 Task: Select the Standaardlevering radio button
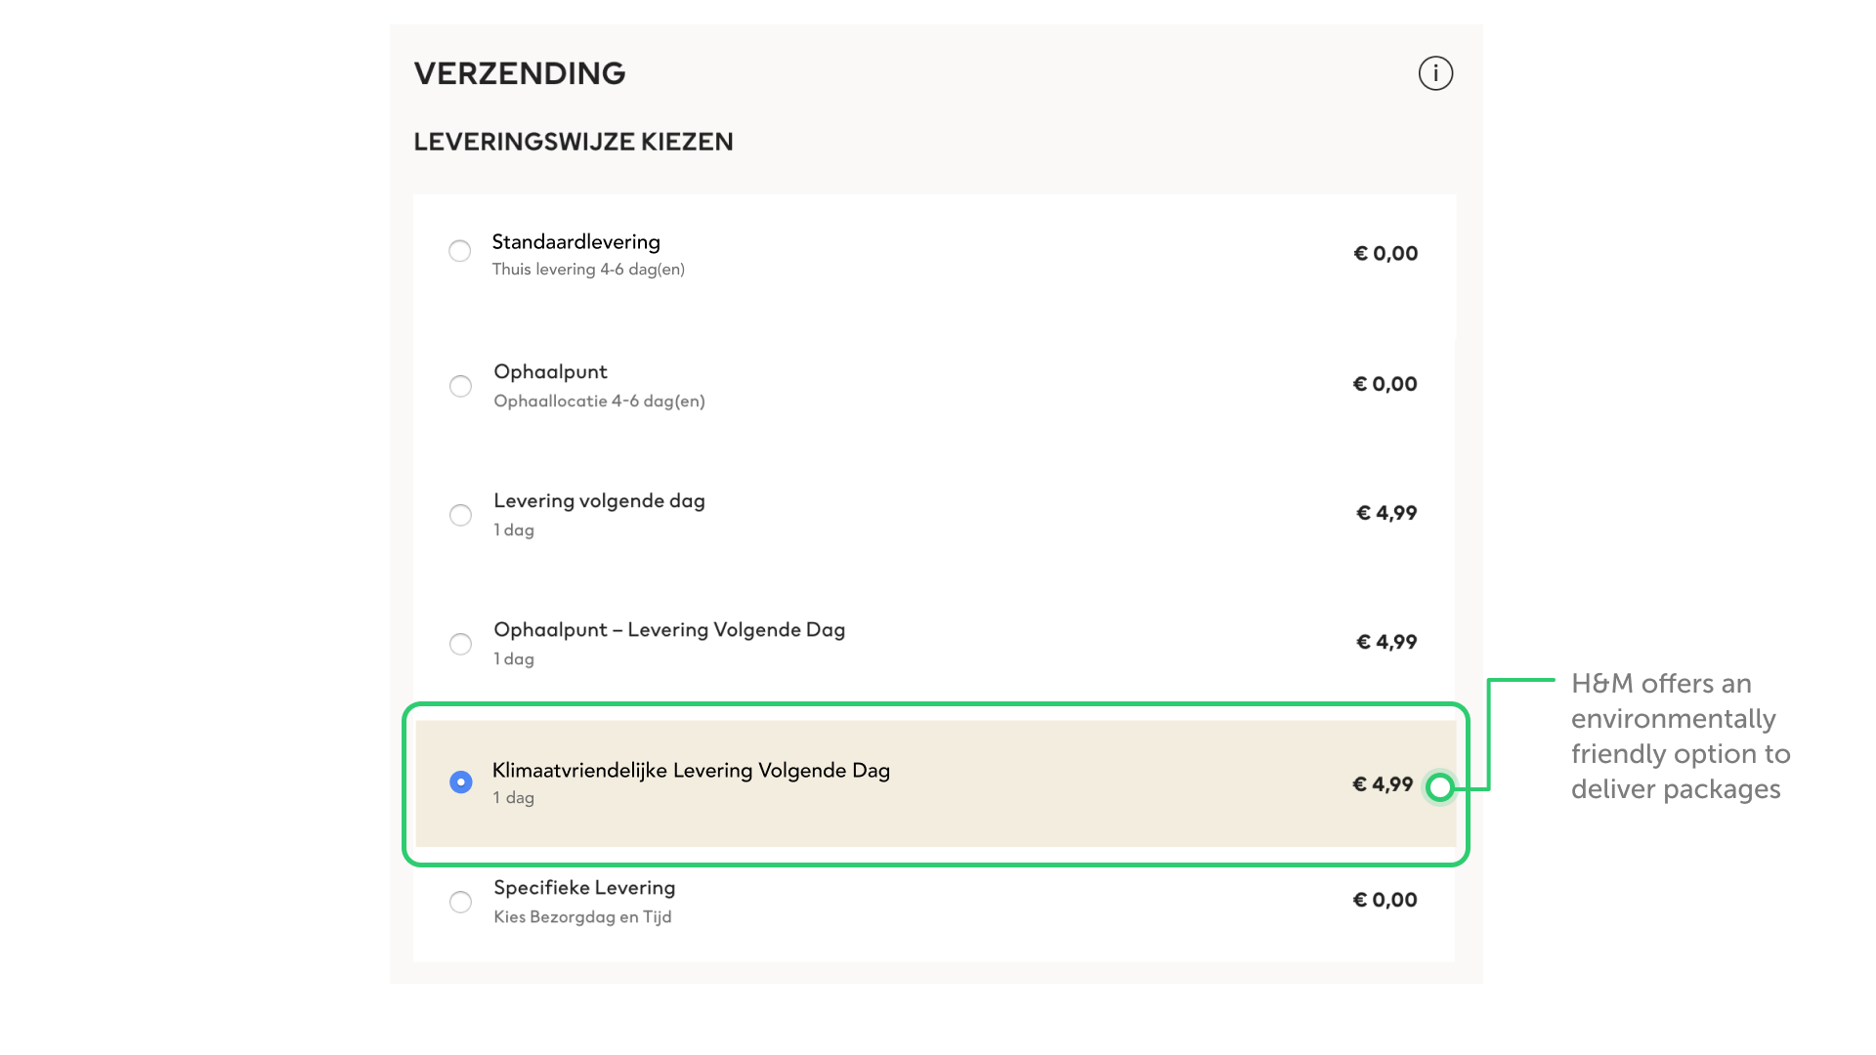tap(460, 251)
